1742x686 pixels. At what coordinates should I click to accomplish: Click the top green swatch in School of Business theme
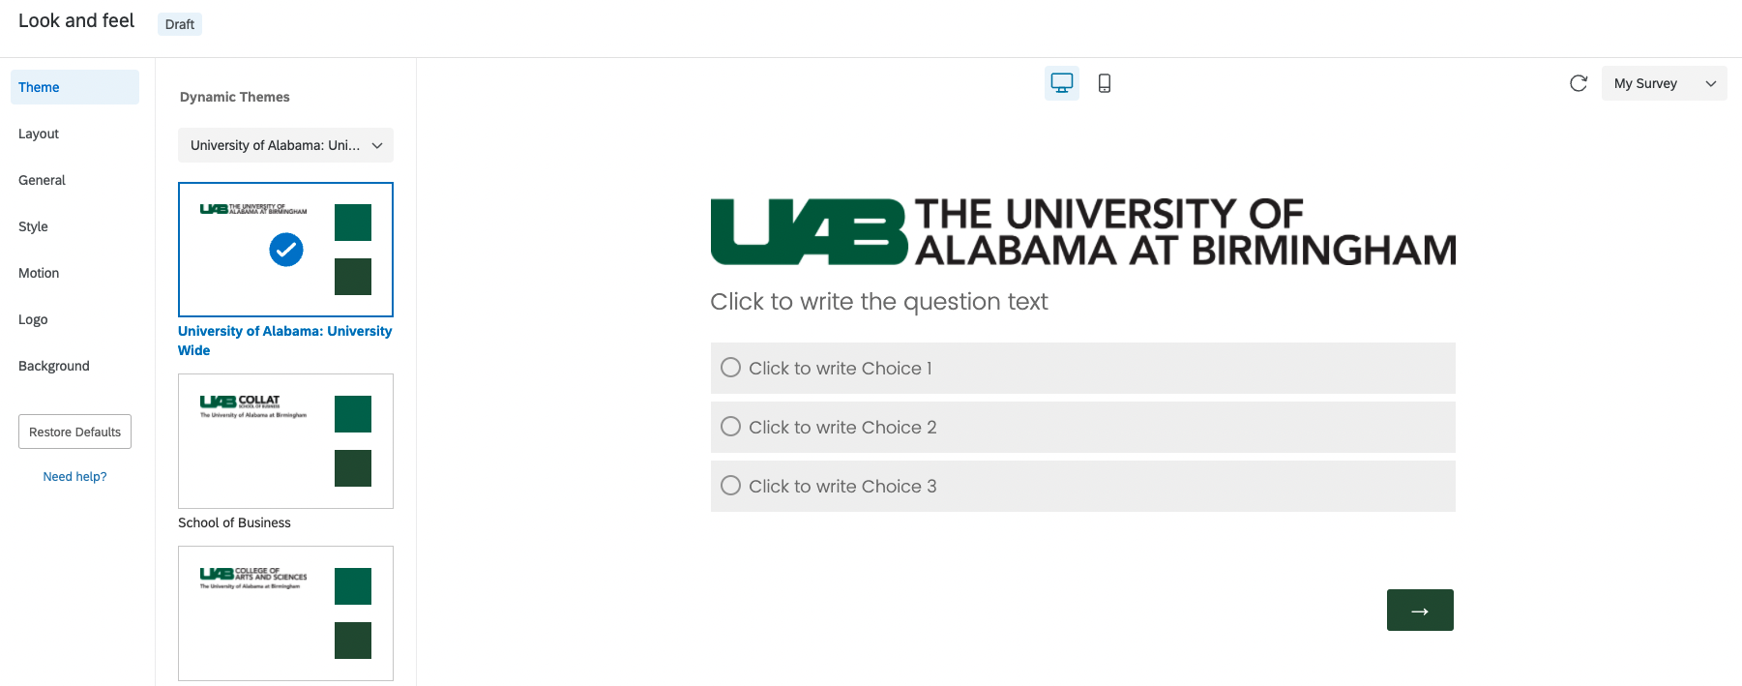[x=353, y=414]
